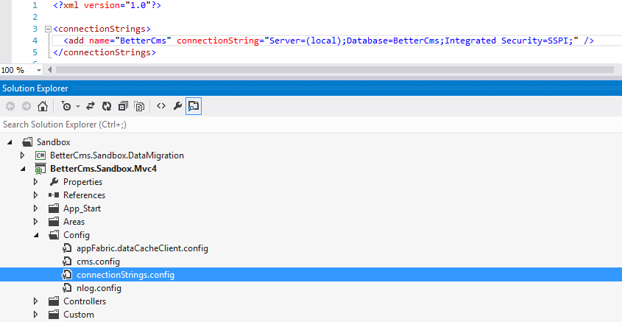Image resolution: width=622 pixels, height=322 pixels.
Task: Click the nlog.config file icon
Action: [67, 288]
